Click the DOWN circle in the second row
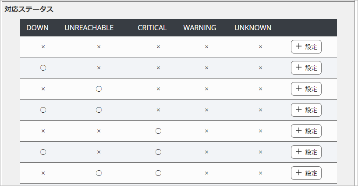 [43, 68]
